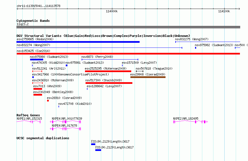Click the UCSC segmental duplications track title
The image size is (248, 161).
click(x=43, y=138)
